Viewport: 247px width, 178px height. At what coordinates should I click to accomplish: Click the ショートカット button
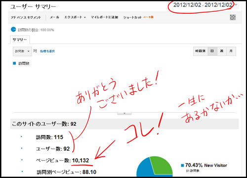(132, 17)
